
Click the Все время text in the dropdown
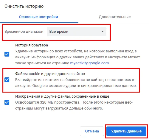tap(59, 32)
